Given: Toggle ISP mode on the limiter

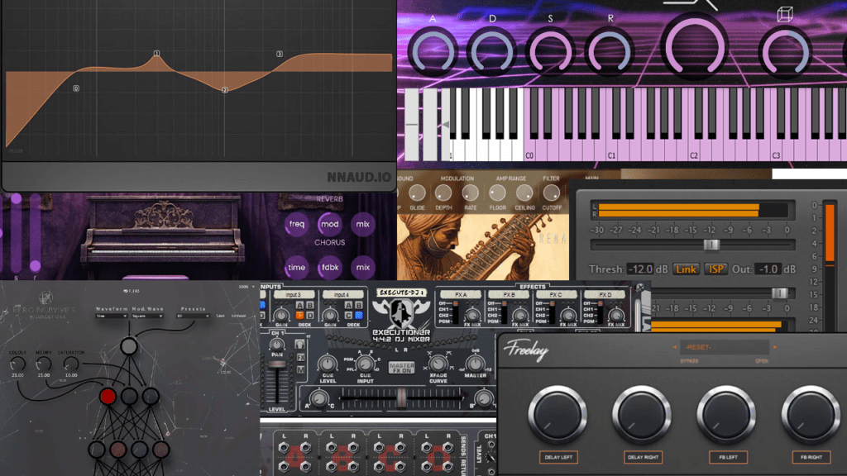Looking at the screenshot, I should pos(715,269).
